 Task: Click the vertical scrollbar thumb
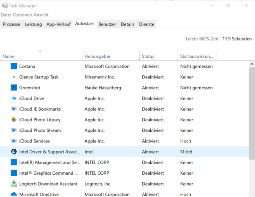tap(252, 113)
